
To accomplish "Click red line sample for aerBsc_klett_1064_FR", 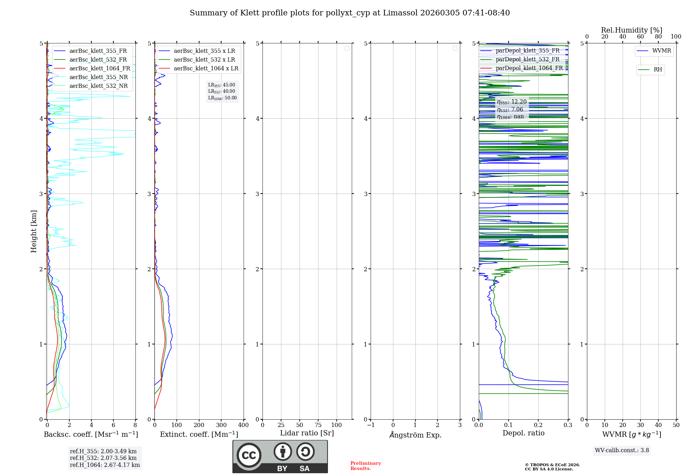I will [60, 69].
